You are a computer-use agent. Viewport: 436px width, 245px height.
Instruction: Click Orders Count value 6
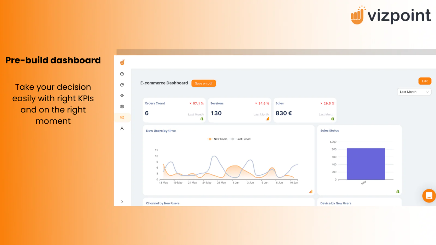point(147,113)
